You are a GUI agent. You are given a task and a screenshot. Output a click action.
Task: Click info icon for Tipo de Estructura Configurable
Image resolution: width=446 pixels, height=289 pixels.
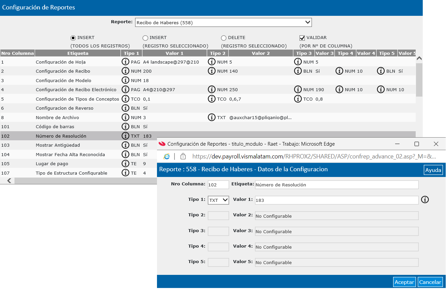pyautogui.click(x=126, y=173)
